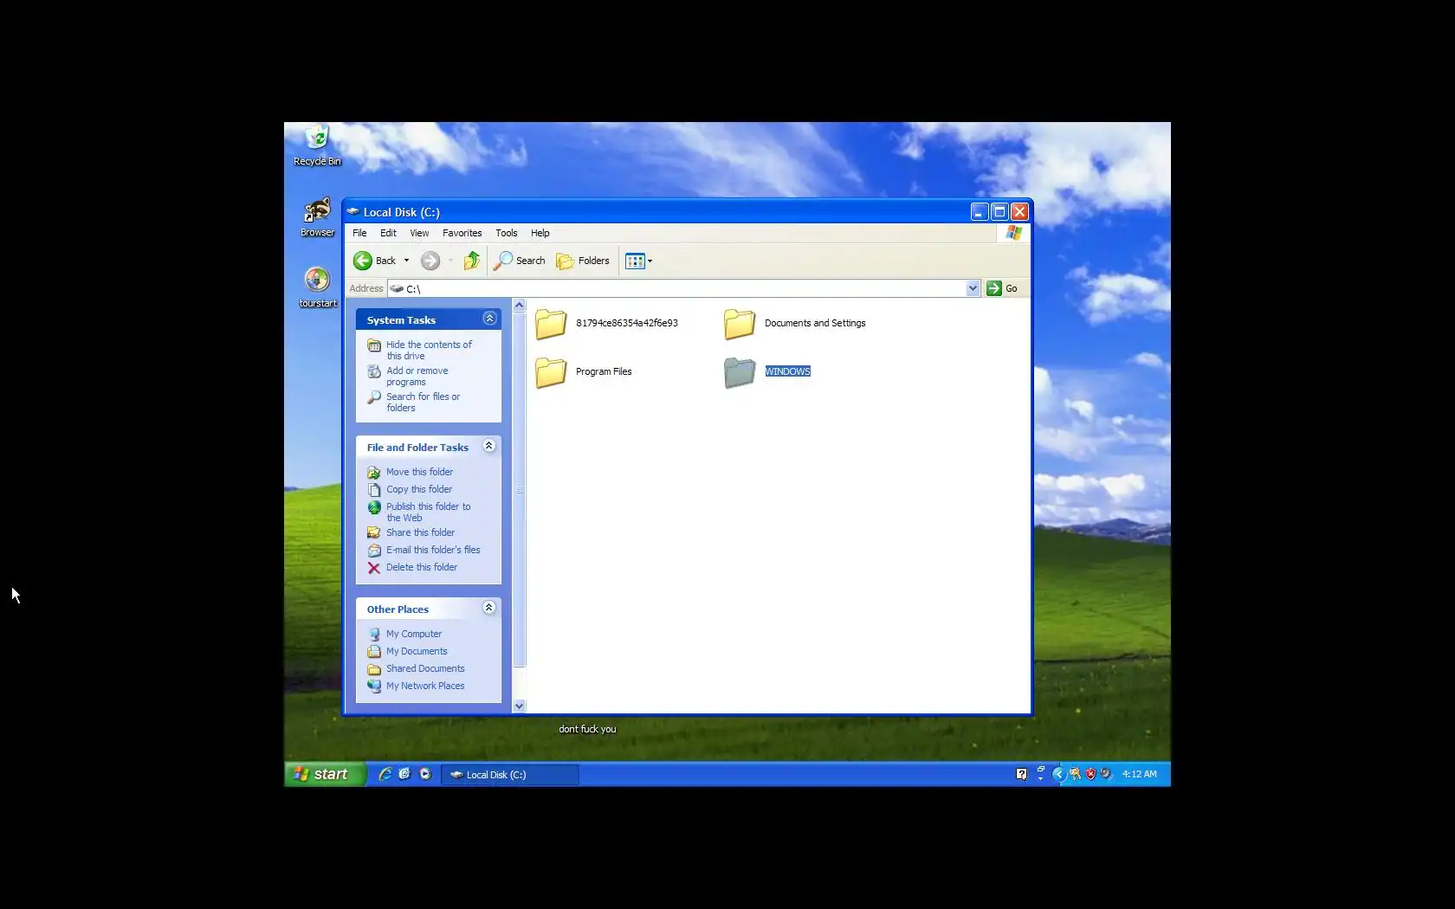Viewport: 1455px width, 909px height.
Task: Open the View menu
Action: click(x=419, y=233)
